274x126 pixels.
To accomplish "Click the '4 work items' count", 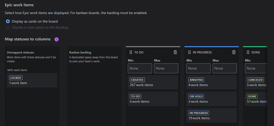I will coord(198,85).
